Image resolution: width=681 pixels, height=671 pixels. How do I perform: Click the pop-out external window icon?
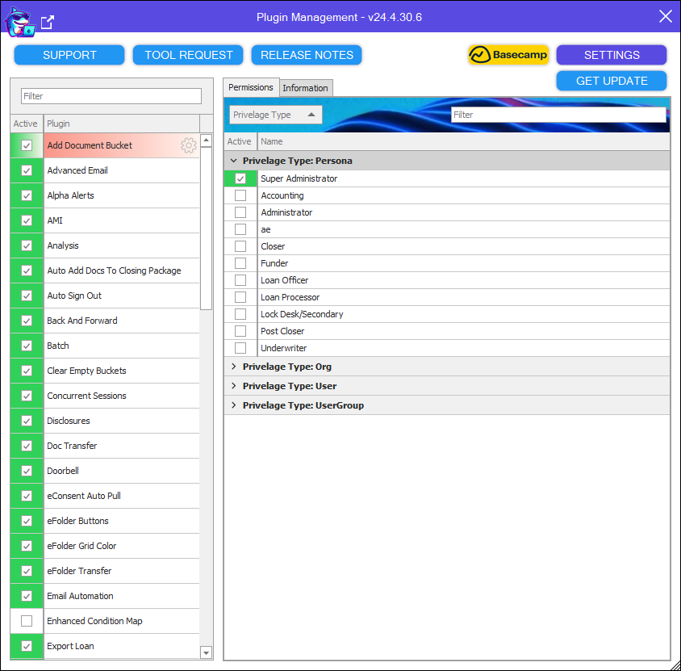48,22
